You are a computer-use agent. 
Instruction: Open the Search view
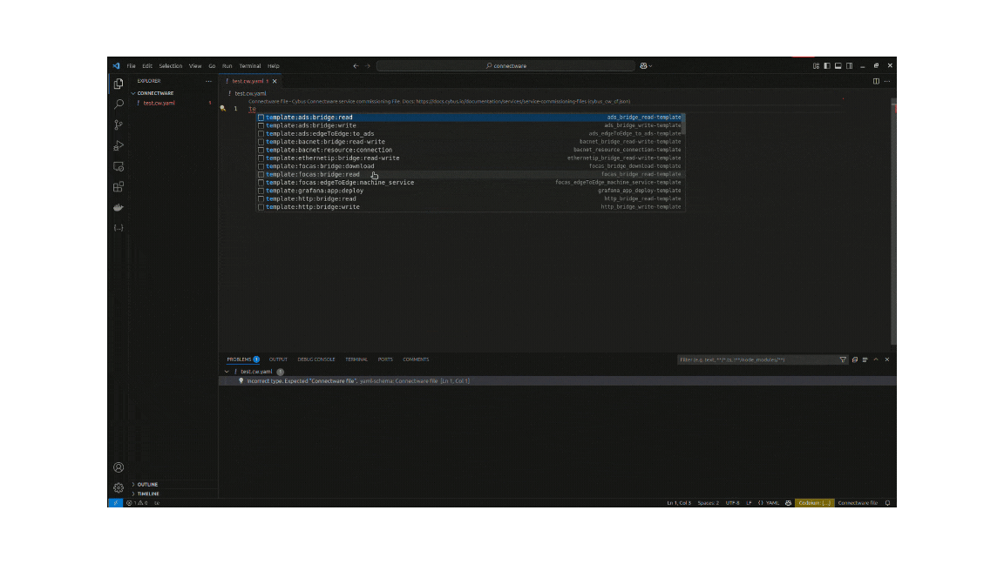118,104
